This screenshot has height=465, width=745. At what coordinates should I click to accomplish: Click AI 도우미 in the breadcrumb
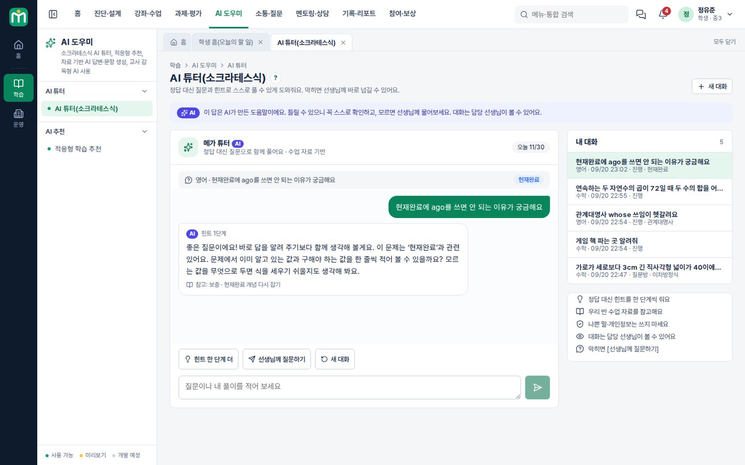pyautogui.click(x=204, y=65)
